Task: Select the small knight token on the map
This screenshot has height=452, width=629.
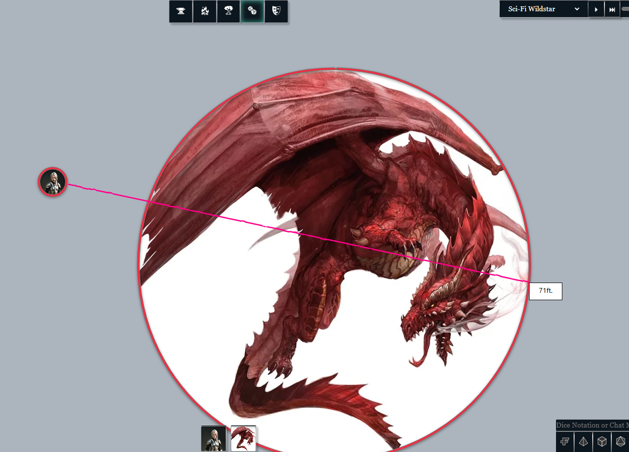Action: (52, 182)
